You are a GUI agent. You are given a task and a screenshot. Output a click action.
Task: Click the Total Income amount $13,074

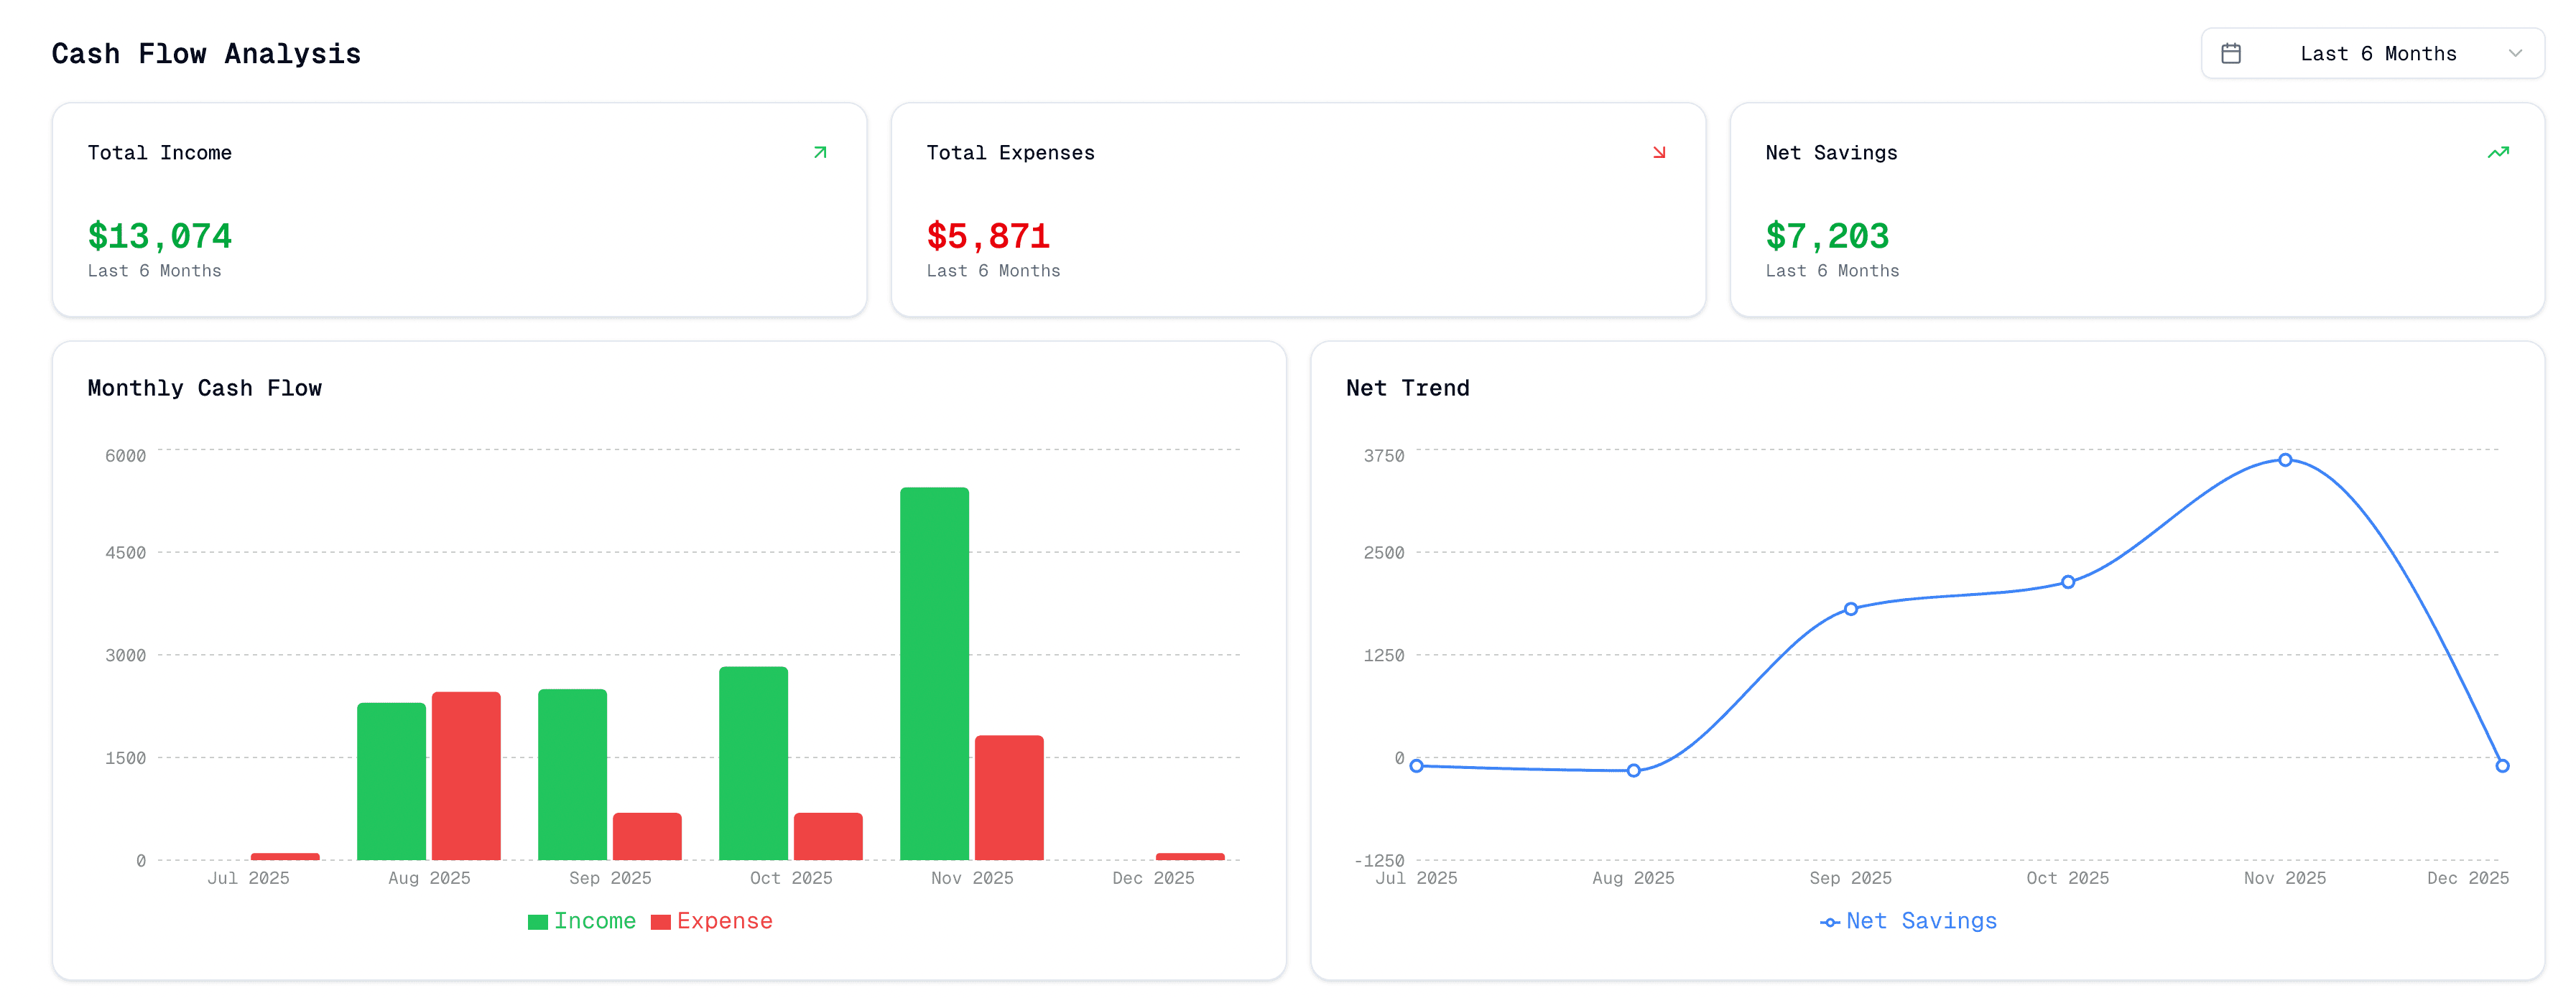tap(159, 235)
